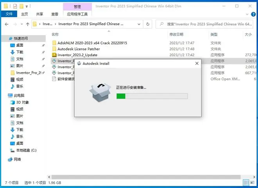This screenshot has height=188, width=258.
Task: Open 音乐 under 快速访问
Action: tap(20, 86)
